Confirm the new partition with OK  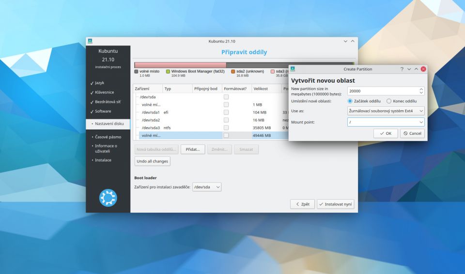point(386,133)
